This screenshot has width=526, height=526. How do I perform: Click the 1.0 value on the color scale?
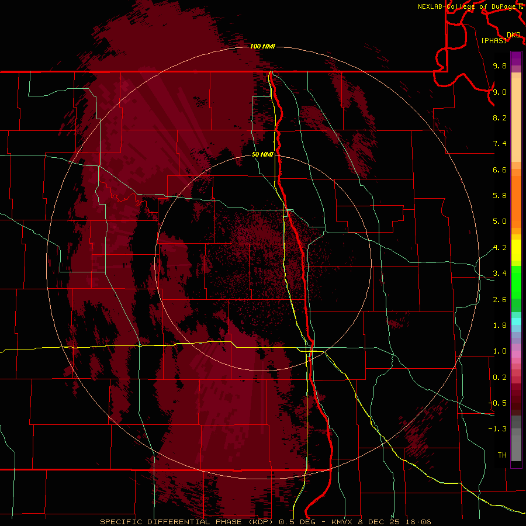pyautogui.click(x=500, y=351)
